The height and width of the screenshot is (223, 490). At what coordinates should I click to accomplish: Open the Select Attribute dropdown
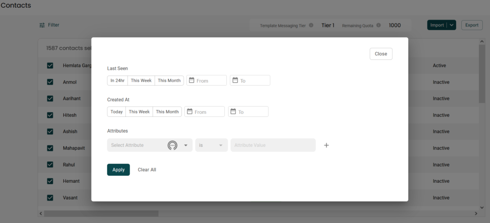click(186, 145)
